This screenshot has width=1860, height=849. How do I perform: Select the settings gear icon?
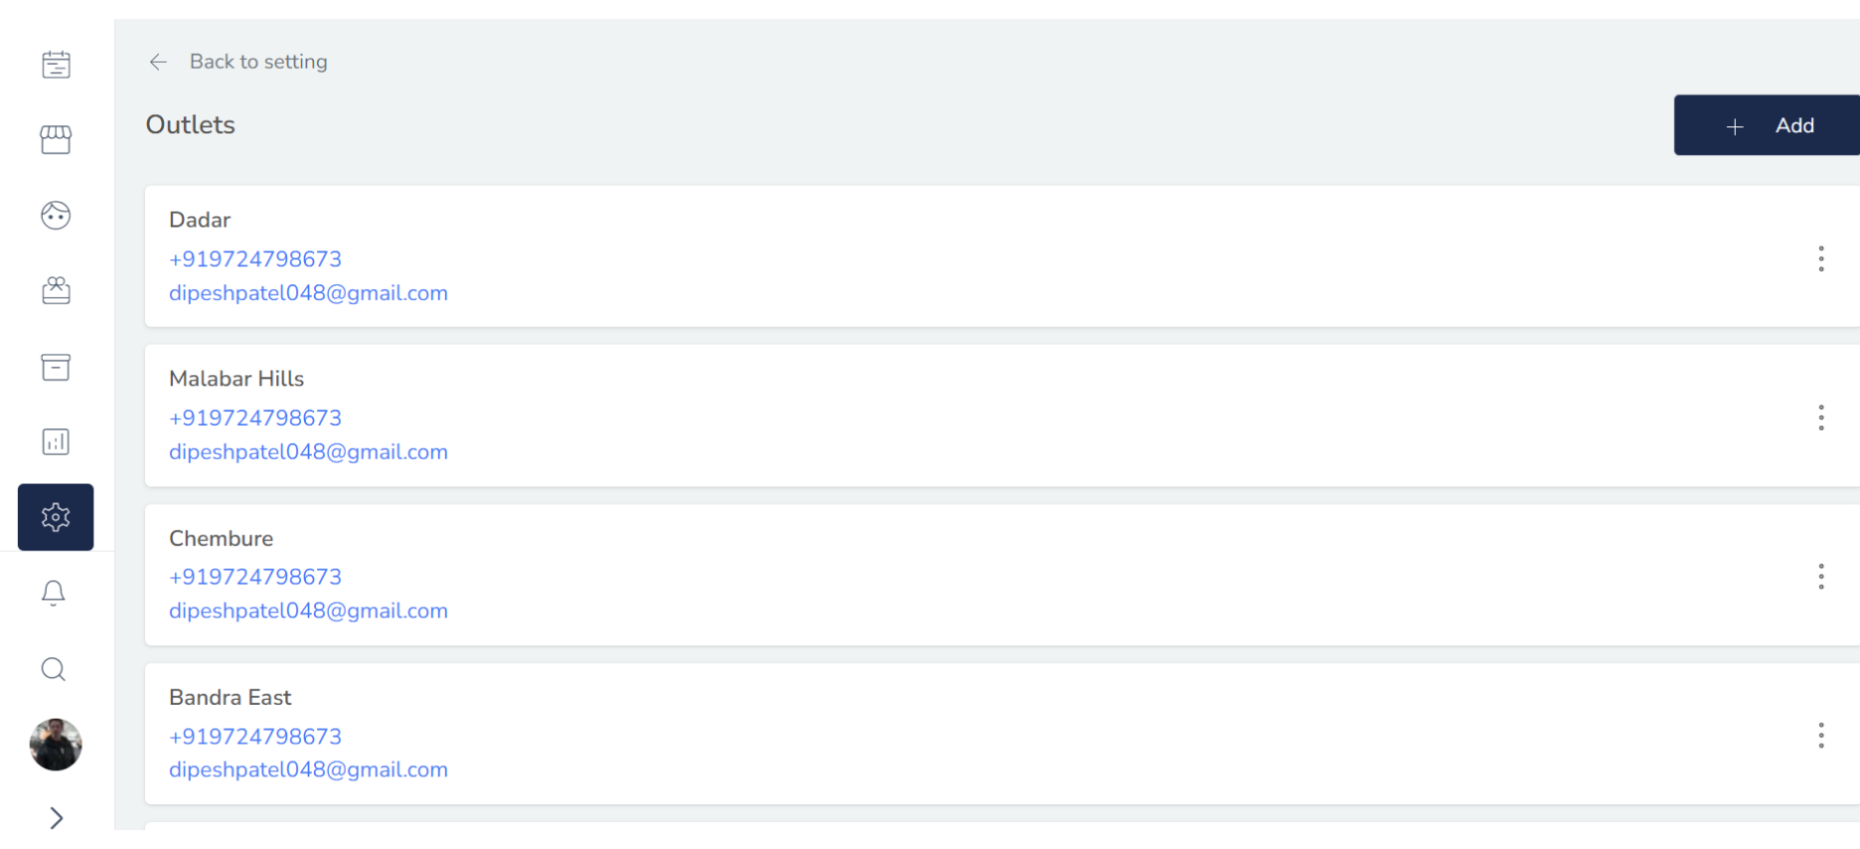coord(56,516)
